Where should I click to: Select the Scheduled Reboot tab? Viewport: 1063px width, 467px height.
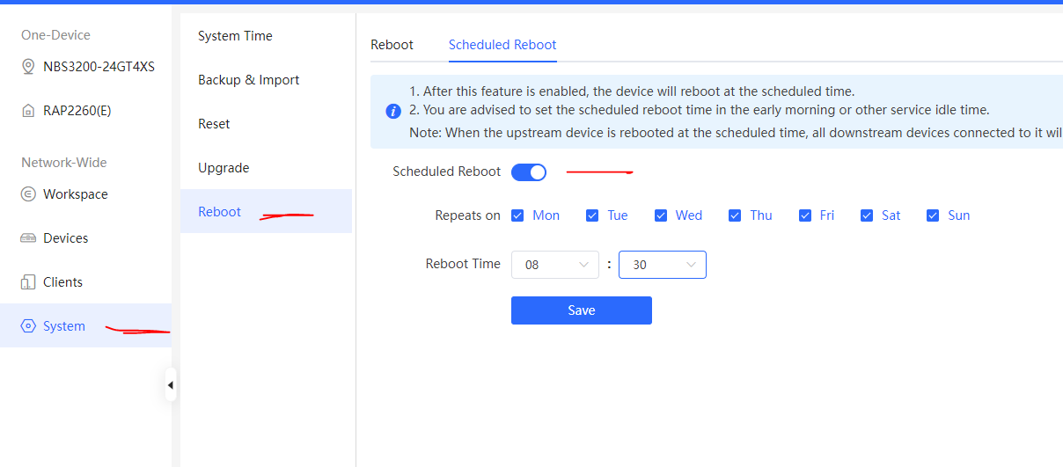tap(502, 45)
